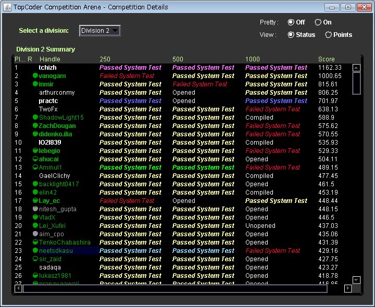
Task: Click the rating circle next to neetsdkasu
Action: (x=35, y=250)
